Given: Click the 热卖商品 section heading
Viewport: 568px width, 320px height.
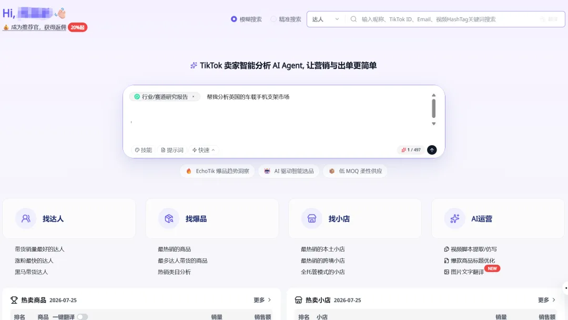Looking at the screenshot, I should tap(34, 300).
